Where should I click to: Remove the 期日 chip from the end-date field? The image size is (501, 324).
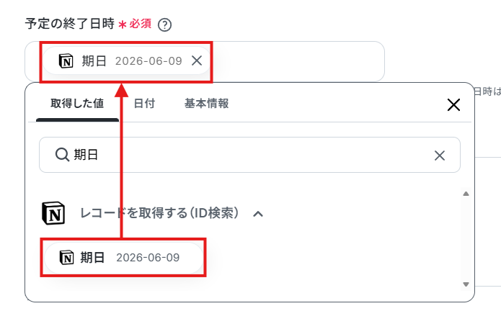tap(197, 60)
